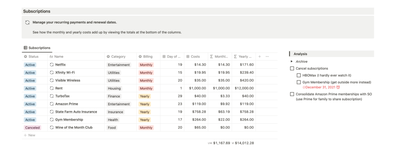Screen dimensions: 396x155
Task: Click the Finance category tag
Action: pyautogui.click(x=114, y=96)
